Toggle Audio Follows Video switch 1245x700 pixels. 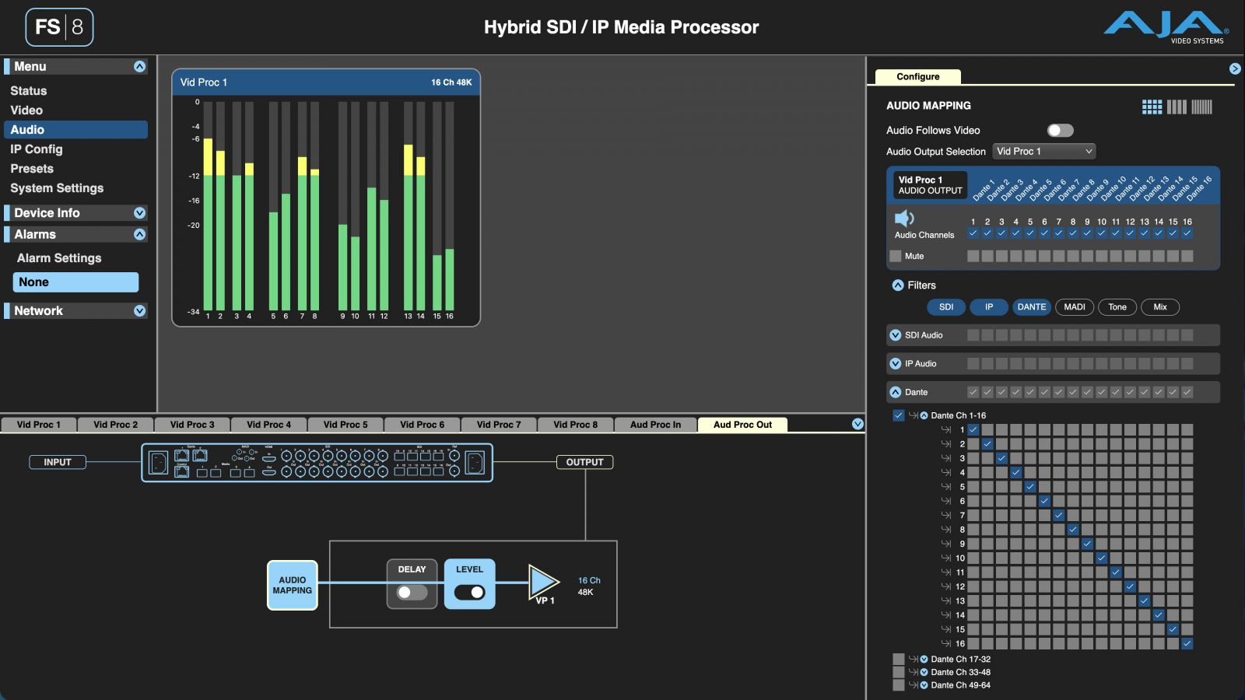coord(1060,130)
